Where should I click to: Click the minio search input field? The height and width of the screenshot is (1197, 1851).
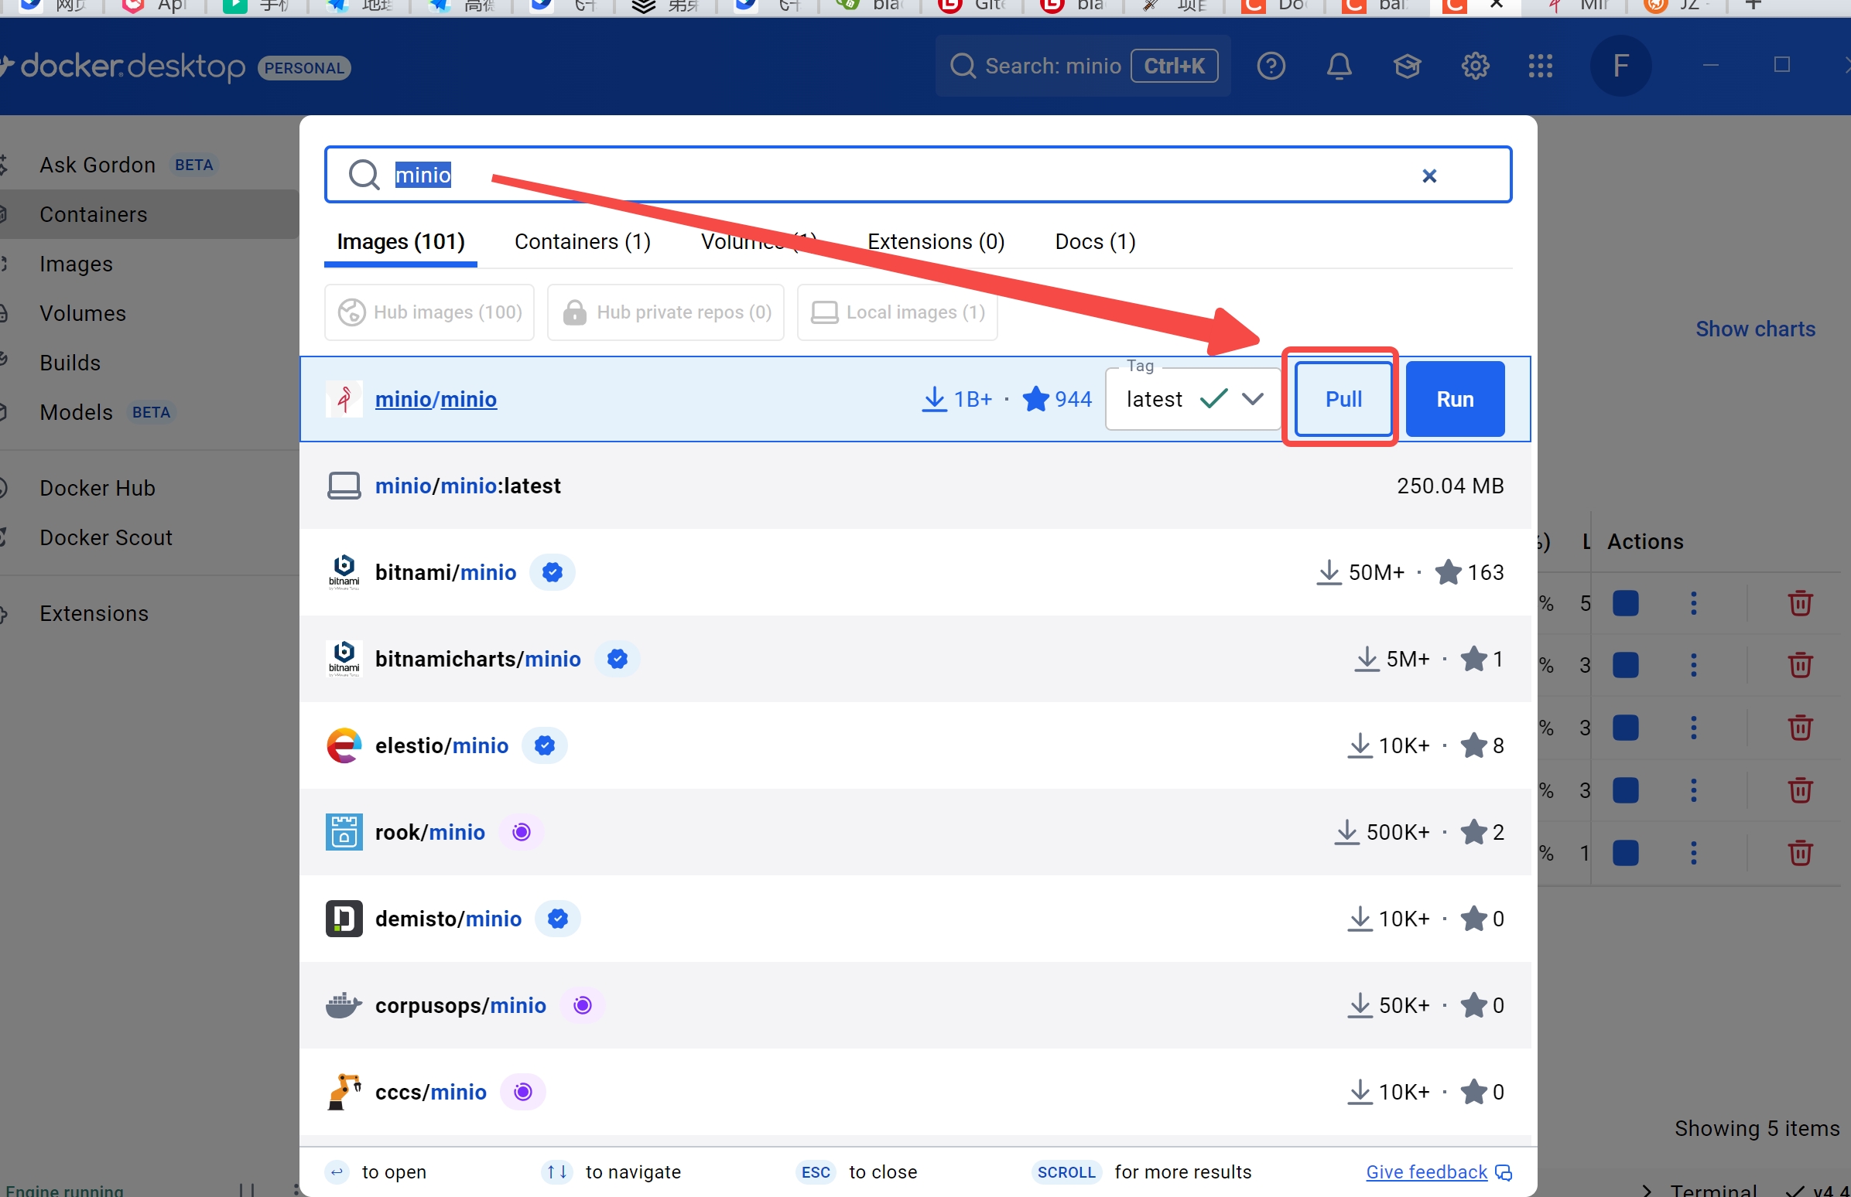tap(918, 175)
